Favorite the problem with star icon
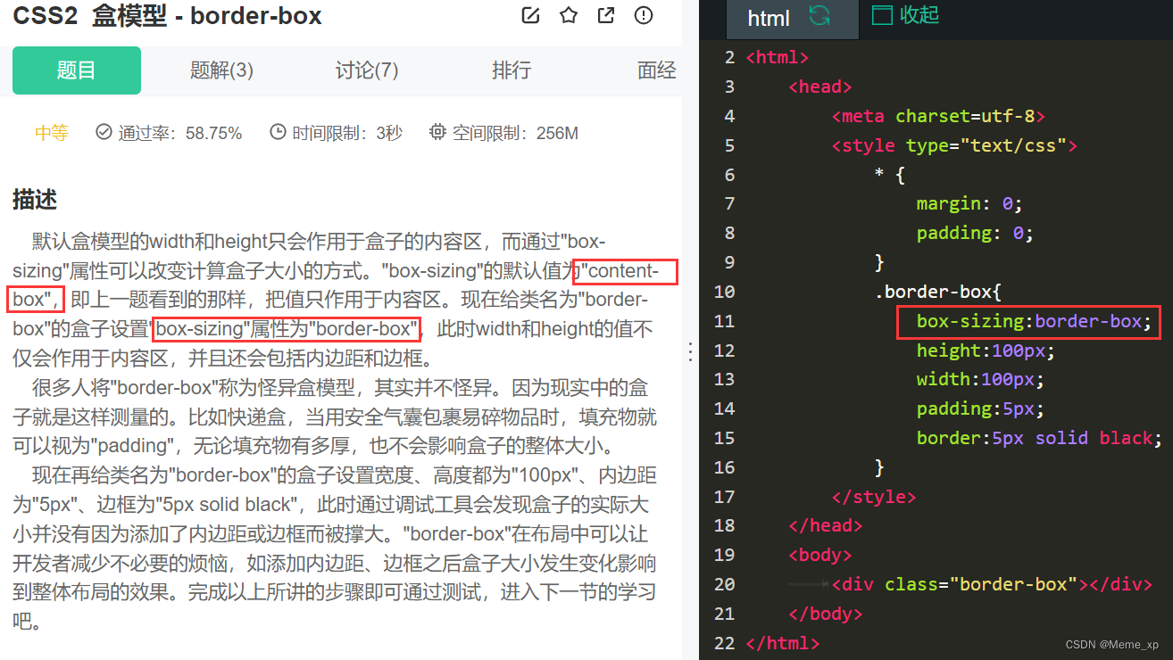This screenshot has height=660, width=1173. [568, 15]
